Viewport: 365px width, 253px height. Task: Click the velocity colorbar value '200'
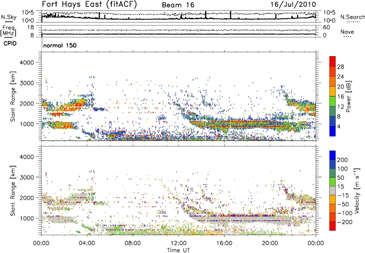tap(343, 160)
